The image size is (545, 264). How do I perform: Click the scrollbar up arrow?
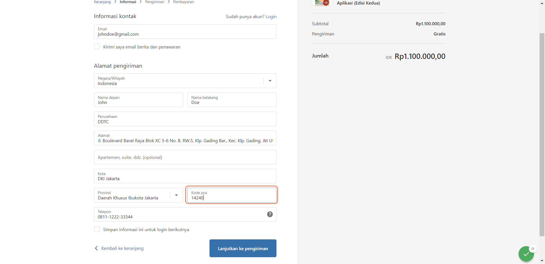point(542,3)
